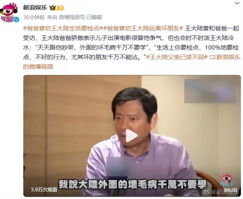Click the Sina eye logo watermark in video

226,179
